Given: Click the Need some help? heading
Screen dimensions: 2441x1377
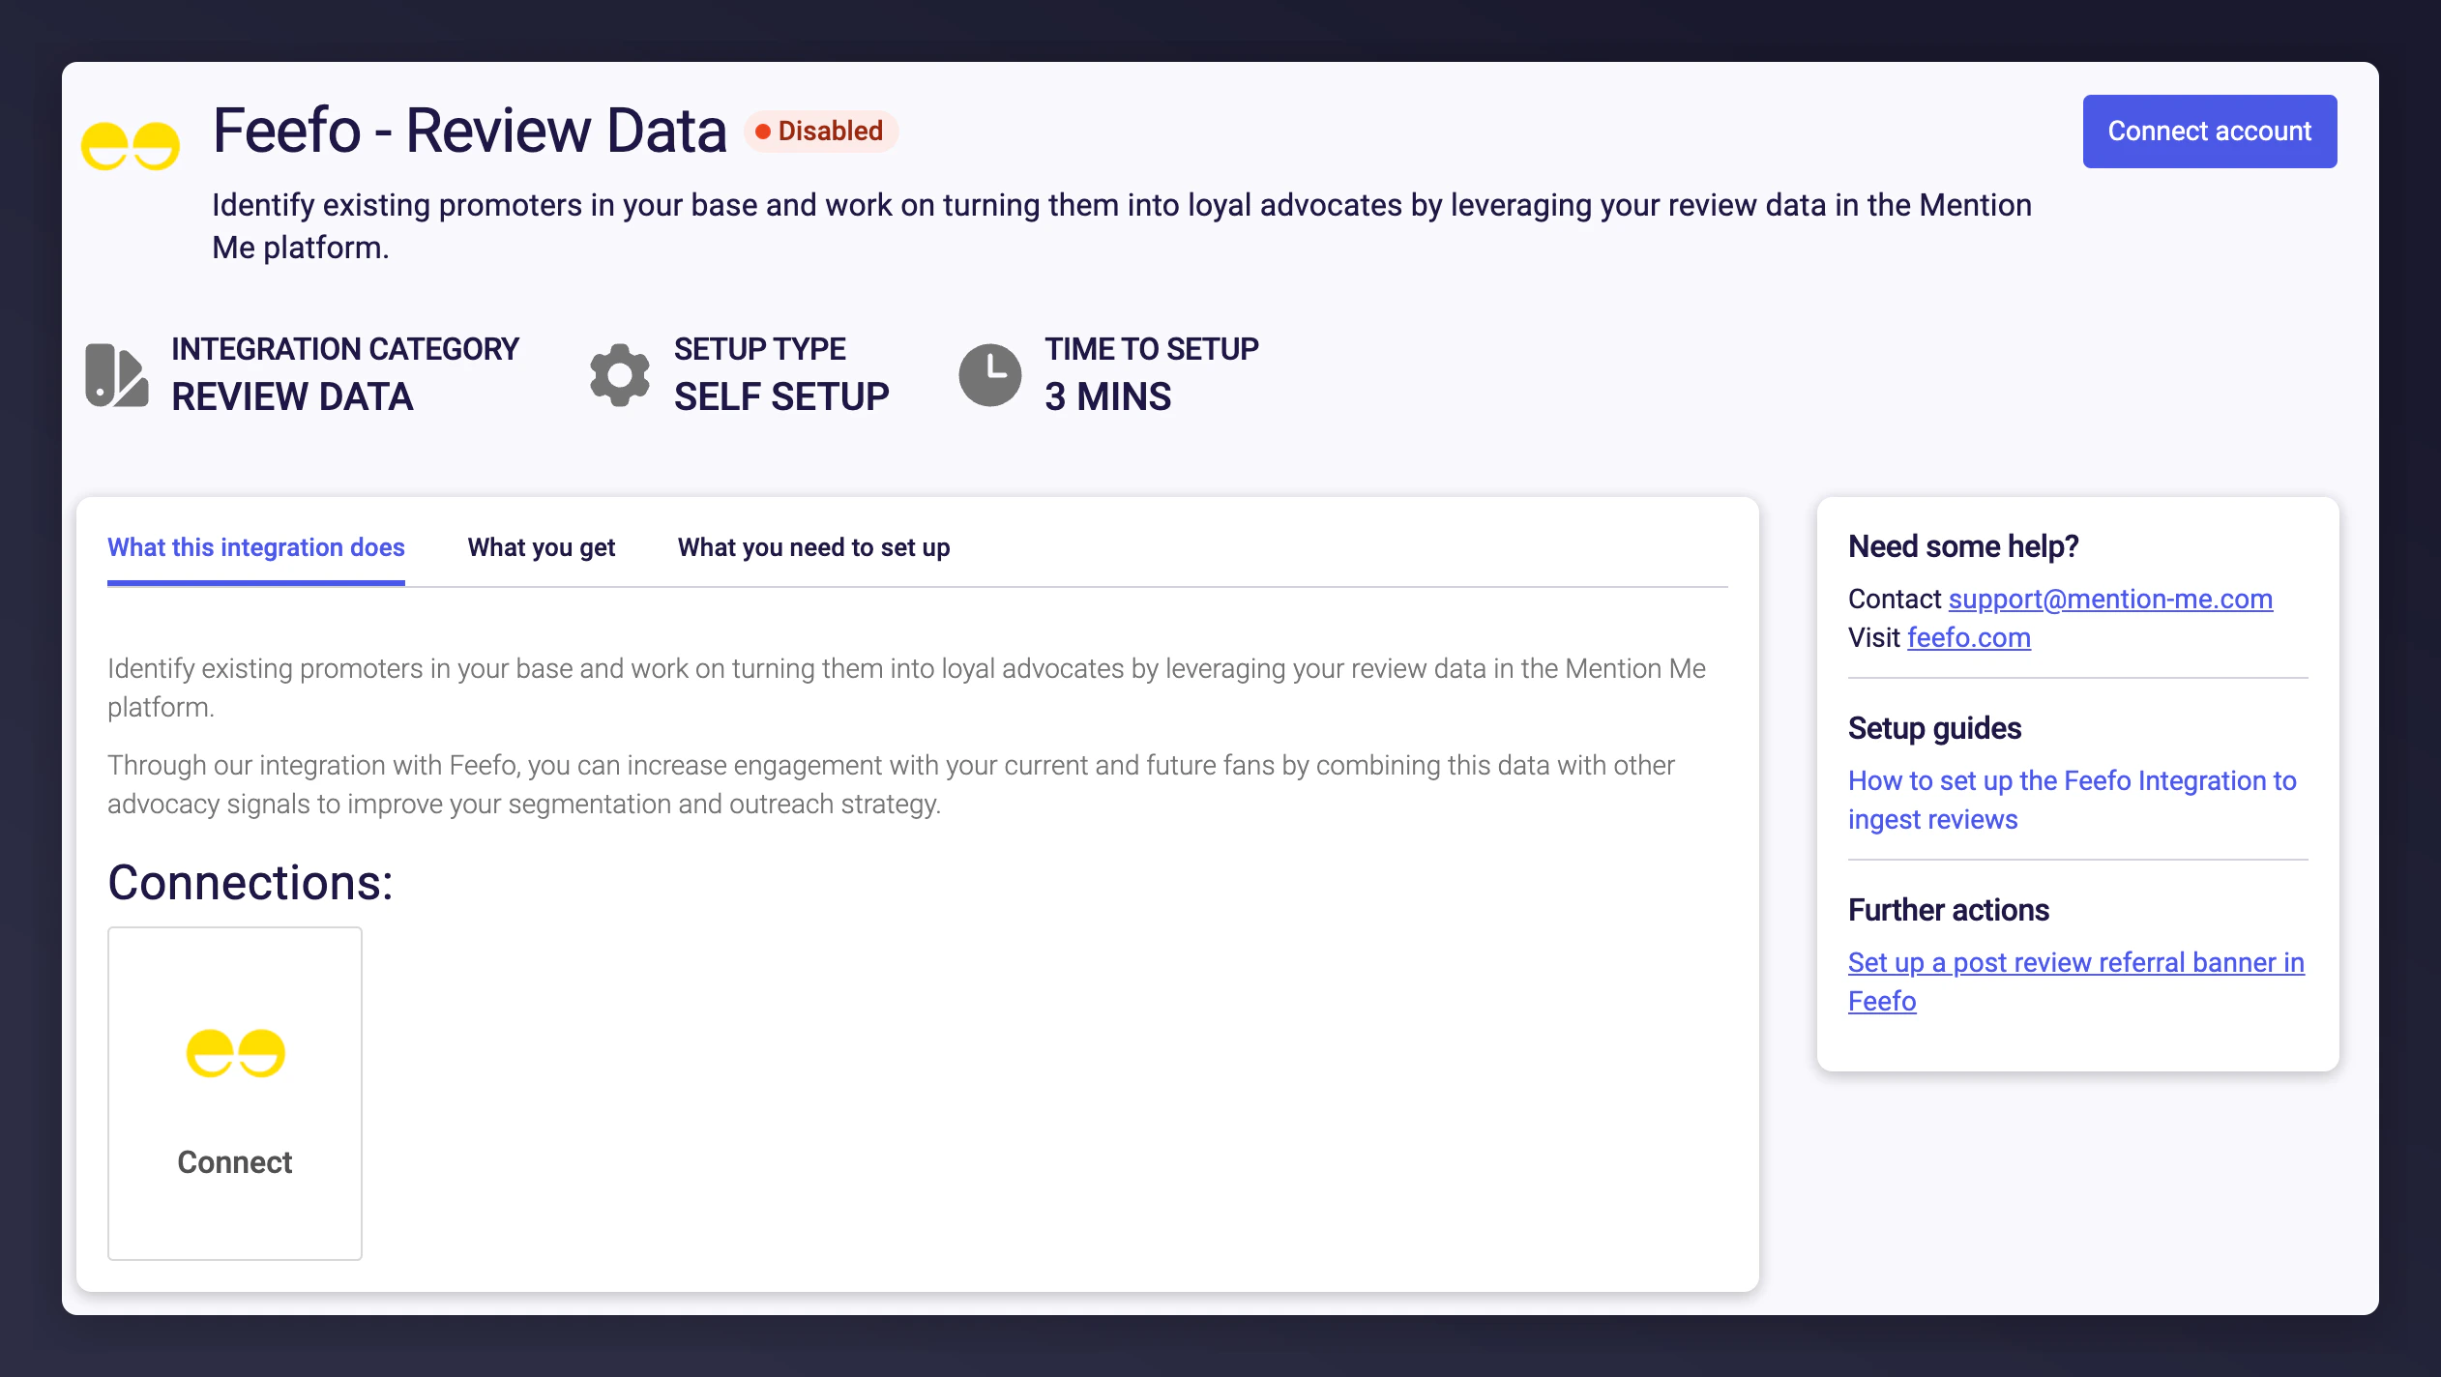Looking at the screenshot, I should pos(1963,546).
